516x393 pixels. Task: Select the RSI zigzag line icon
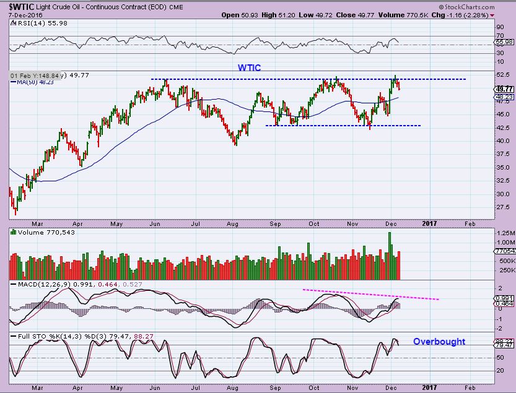pyautogui.click(x=14, y=23)
